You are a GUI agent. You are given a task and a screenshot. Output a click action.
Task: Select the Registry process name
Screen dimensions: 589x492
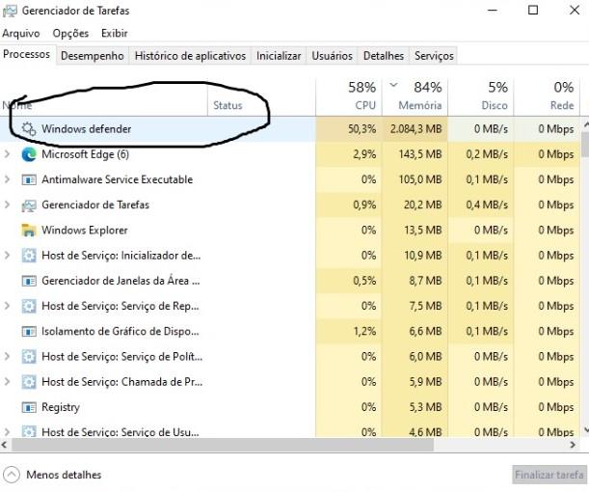click(x=61, y=407)
